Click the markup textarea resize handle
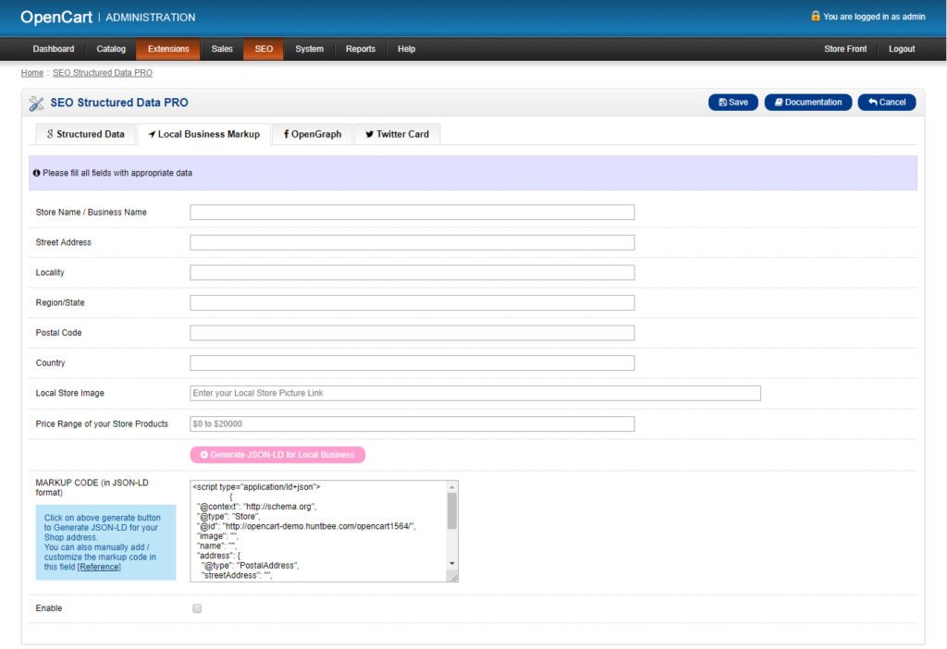Image resolution: width=947 pixels, height=649 pixels. pyautogui.click(x=453, y=577)
